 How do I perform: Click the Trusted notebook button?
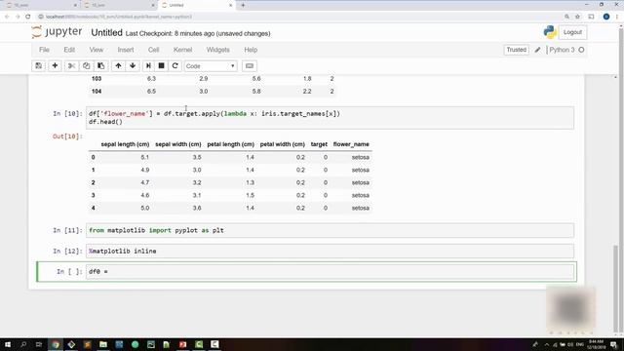click(x=516, y=50)
